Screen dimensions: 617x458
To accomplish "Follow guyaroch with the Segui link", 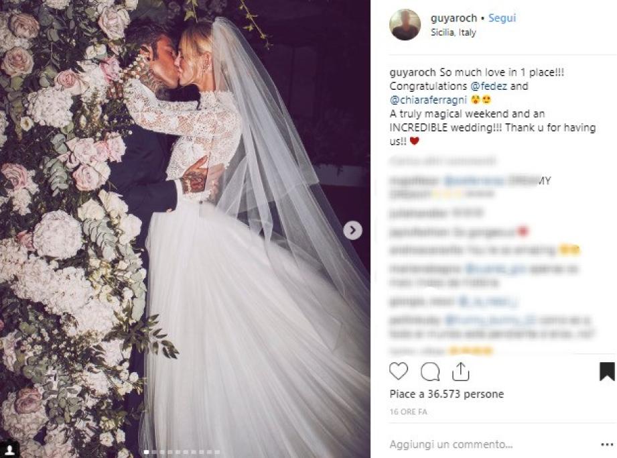I will click(x=502, y=18).
